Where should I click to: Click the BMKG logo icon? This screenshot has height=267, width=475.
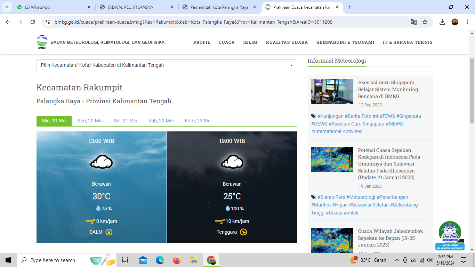(x=42, y=42)
